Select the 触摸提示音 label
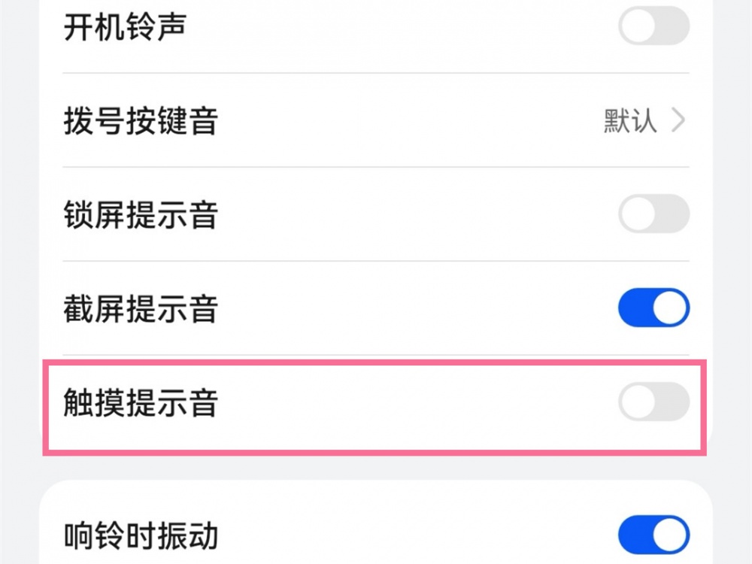The height and width of the screenshot is (564, 752). coord(141,402)
